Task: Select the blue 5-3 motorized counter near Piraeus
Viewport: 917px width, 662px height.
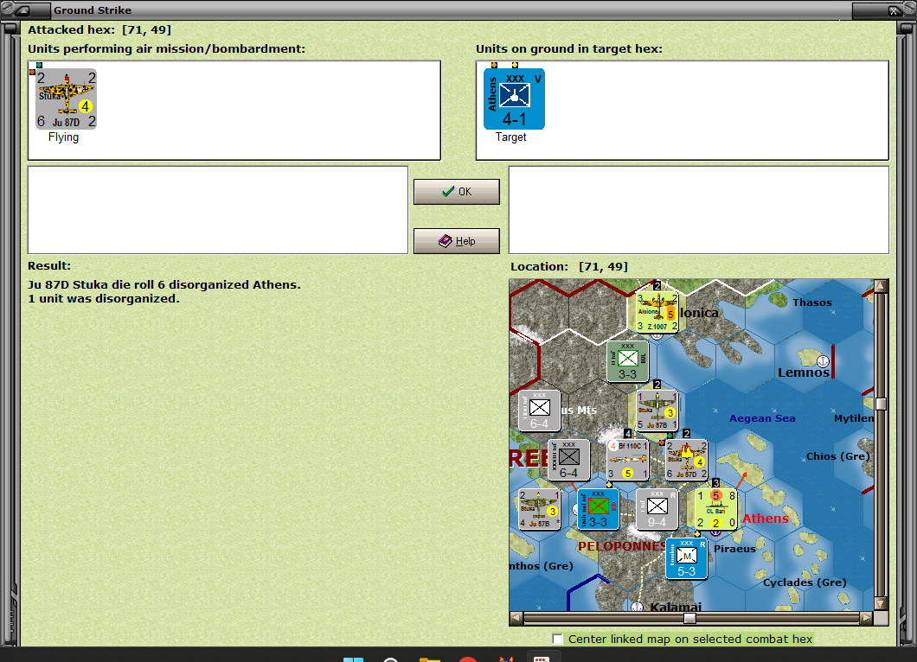Action: (687, 558)
